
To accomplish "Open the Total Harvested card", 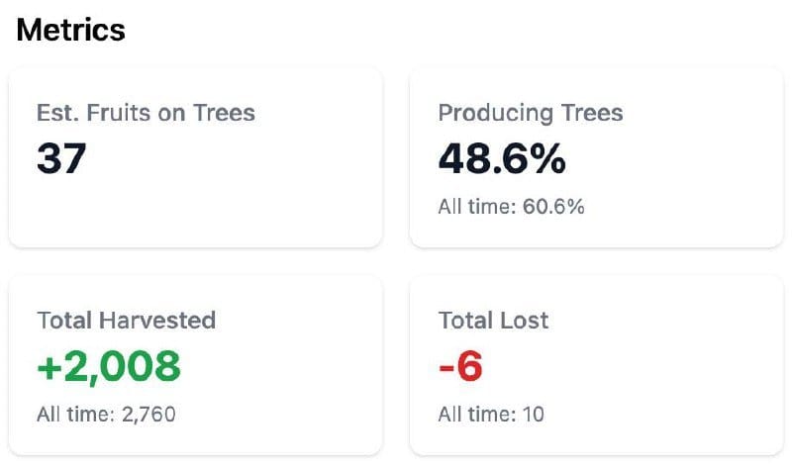I will (x=195, y=365).
